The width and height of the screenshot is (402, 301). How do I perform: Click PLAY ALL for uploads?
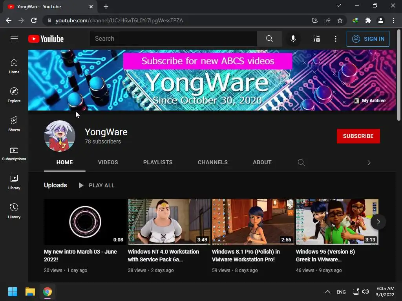pyautogui.click(x=97, y=185)
